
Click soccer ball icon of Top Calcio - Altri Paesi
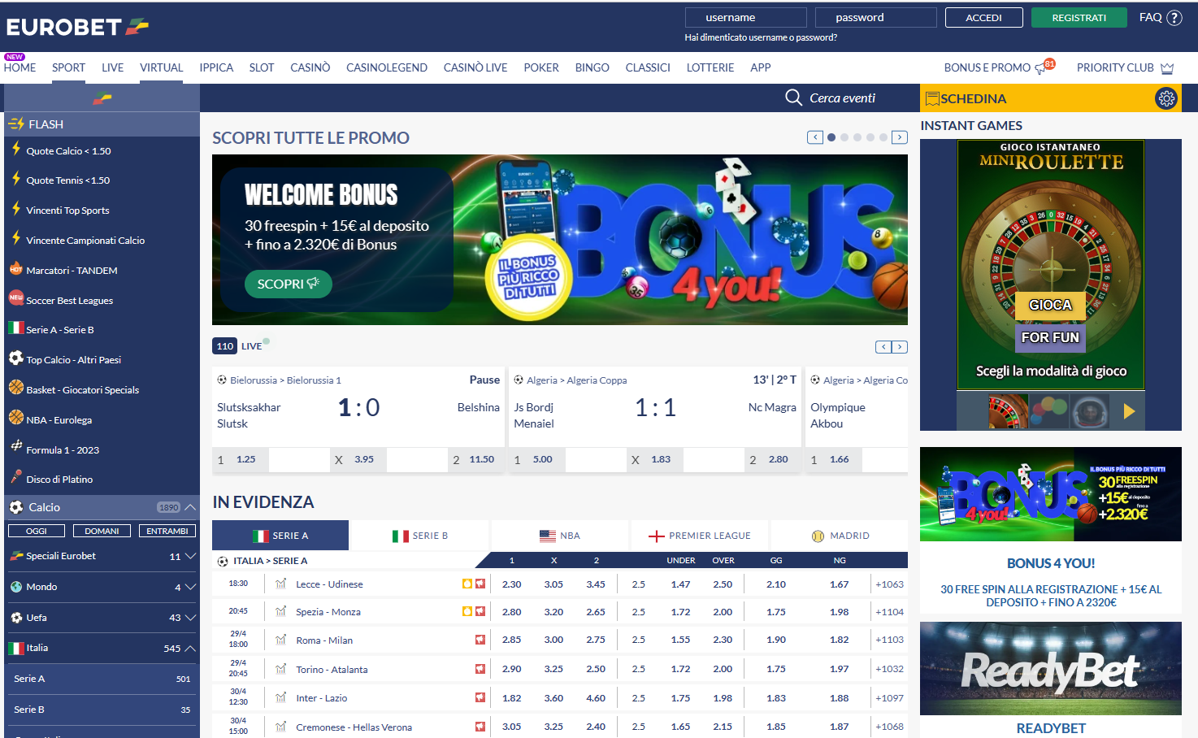click(16, 358)
